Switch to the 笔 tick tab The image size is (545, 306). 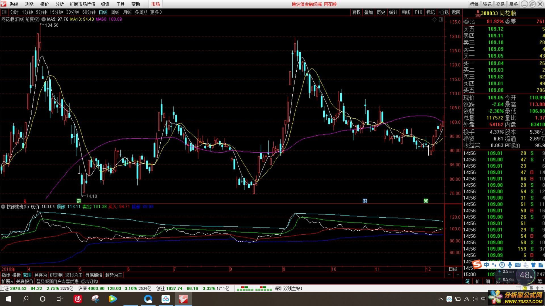(468, 281)
